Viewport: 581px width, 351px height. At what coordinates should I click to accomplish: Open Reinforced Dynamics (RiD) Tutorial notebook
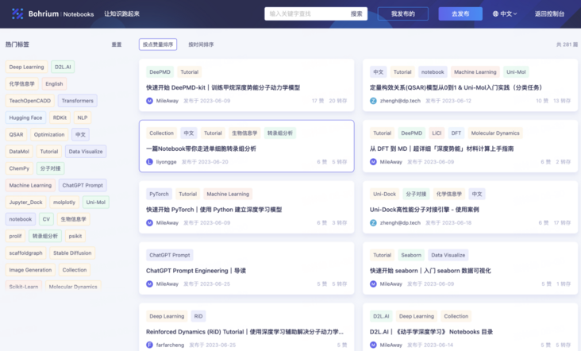click(244, 332)
